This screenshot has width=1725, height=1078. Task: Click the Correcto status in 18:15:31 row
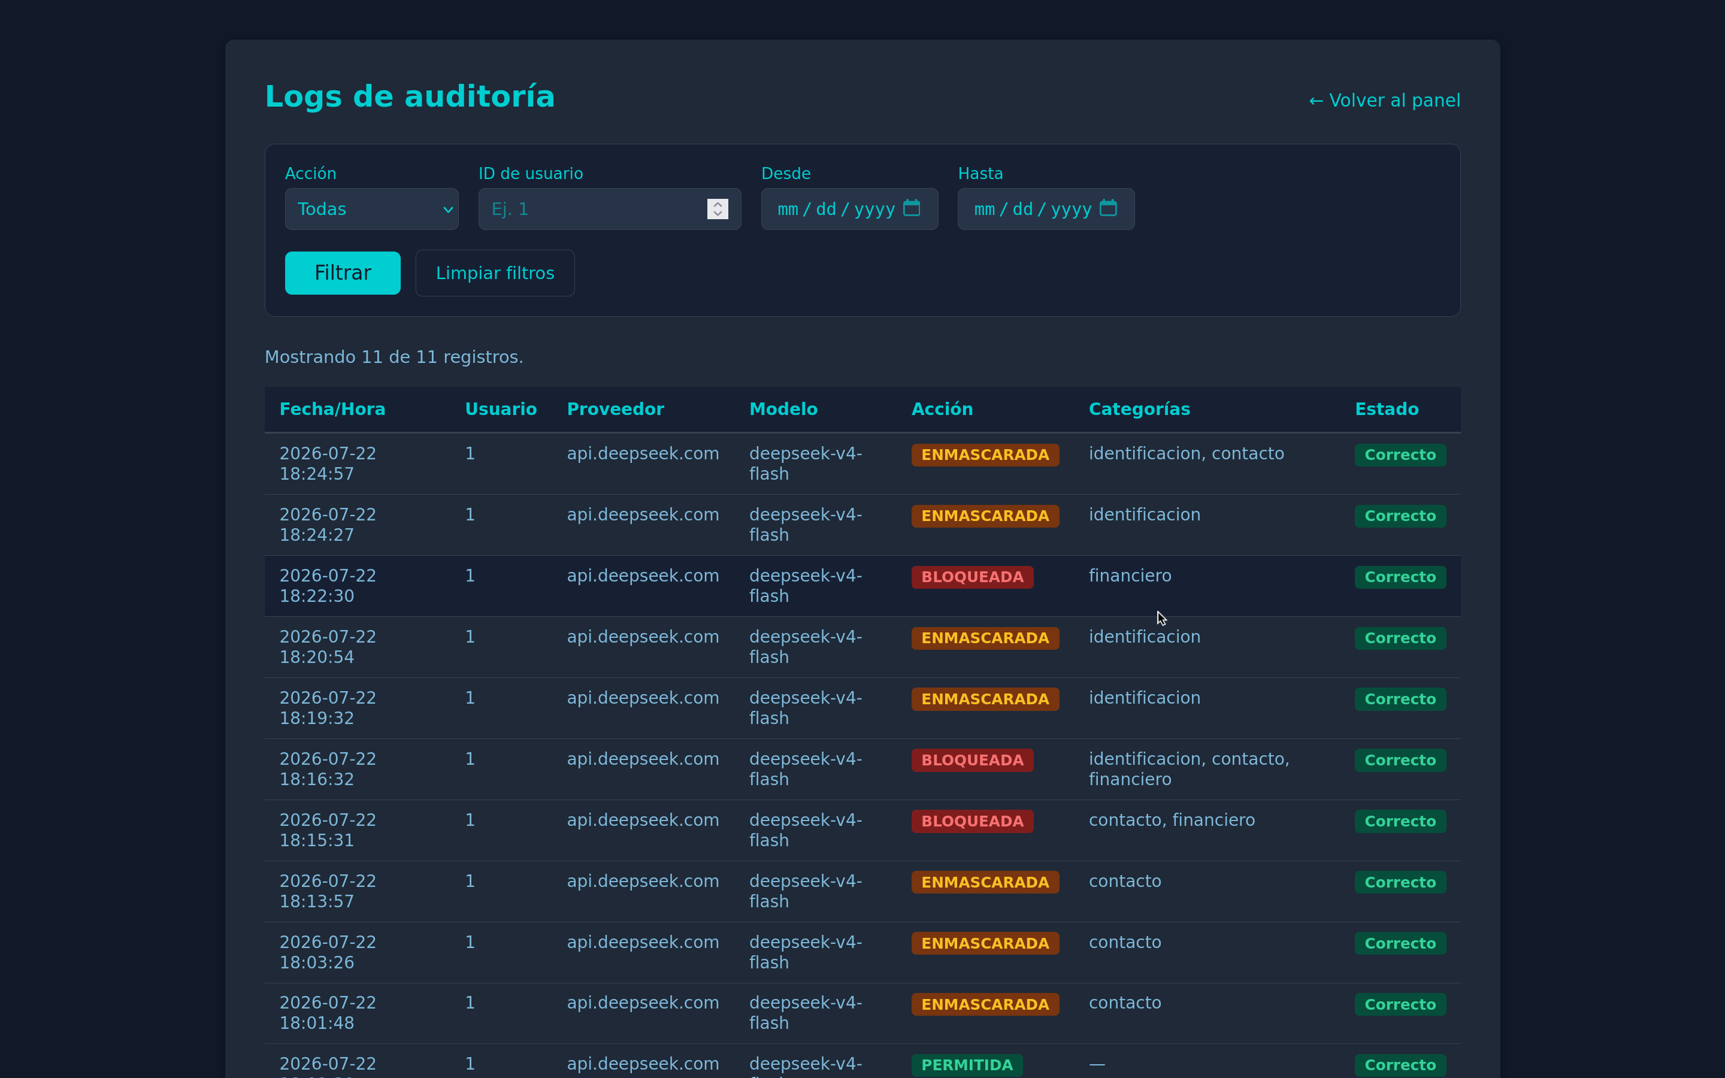tap(1400, 821)
